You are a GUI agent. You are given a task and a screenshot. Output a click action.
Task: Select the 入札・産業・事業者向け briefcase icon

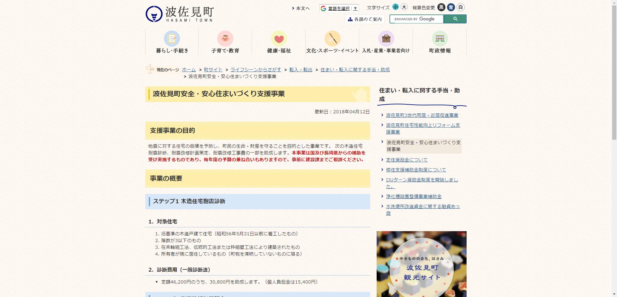(386, 39)
